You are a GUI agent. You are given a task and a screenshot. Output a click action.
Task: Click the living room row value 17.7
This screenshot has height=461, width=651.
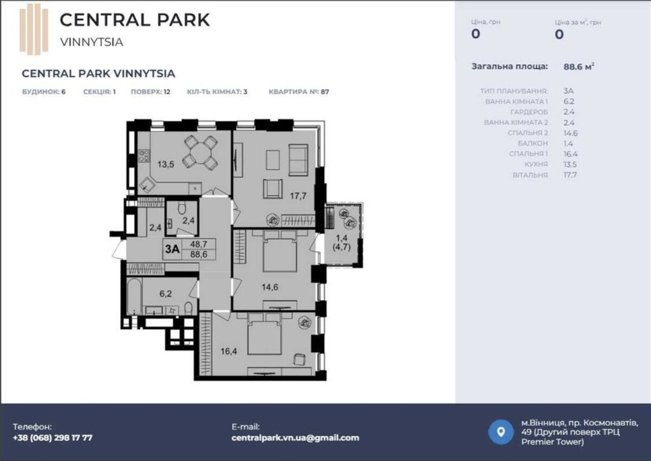(x=570, y=175)
